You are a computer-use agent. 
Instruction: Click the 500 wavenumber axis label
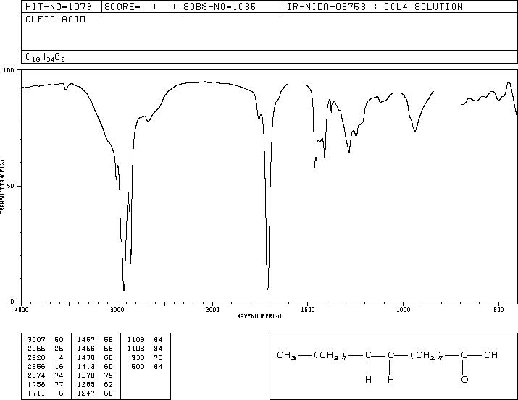pos(499,310)
